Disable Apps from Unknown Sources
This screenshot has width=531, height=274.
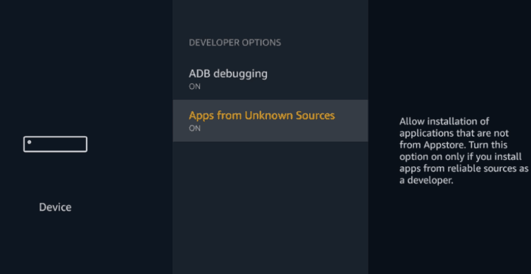pyautogui.click(x=270, y=120)
